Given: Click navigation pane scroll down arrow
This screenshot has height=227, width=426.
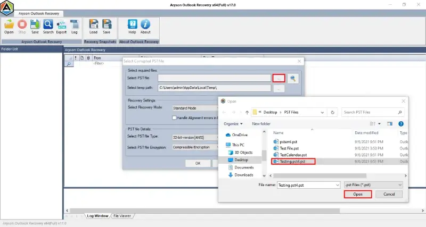Looking at the screenshot, I should (264, 176).
